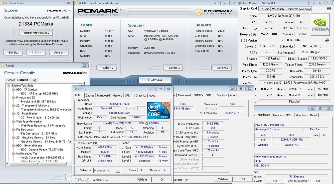Select HDD - XP Startup: 96.086 MB/s row

click(x=40, y=93)
